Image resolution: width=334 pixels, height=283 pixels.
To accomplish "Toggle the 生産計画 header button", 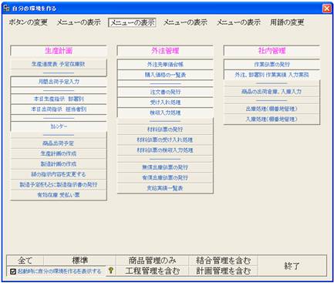I will pos(59,51).
